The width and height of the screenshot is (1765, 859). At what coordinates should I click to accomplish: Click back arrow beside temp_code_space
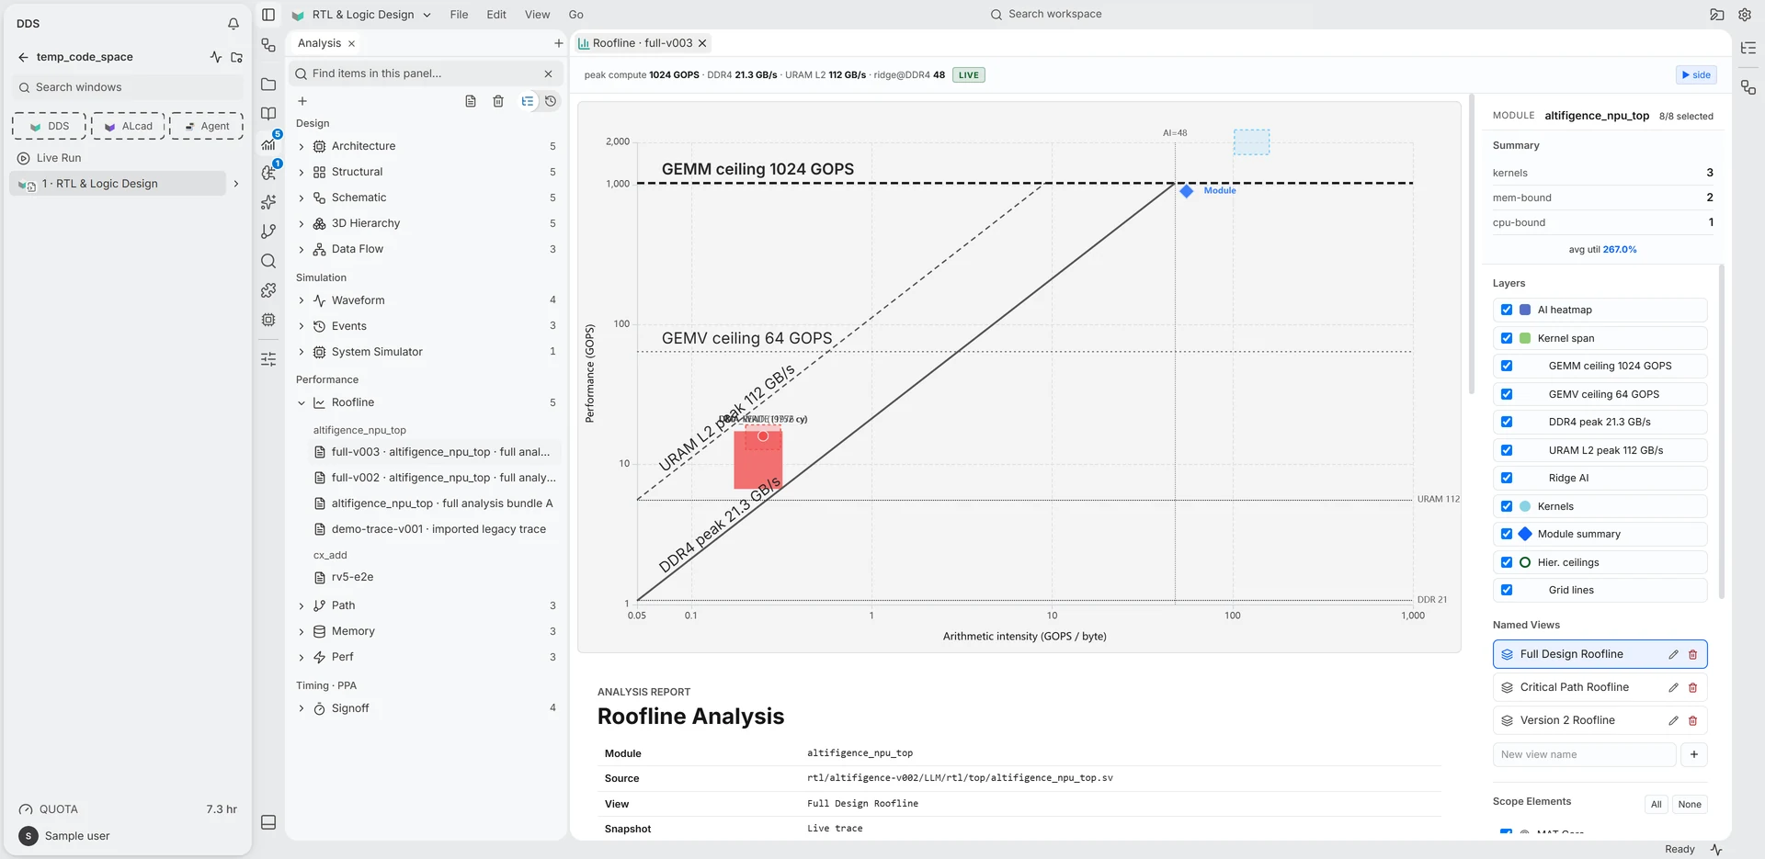point(23,57)
